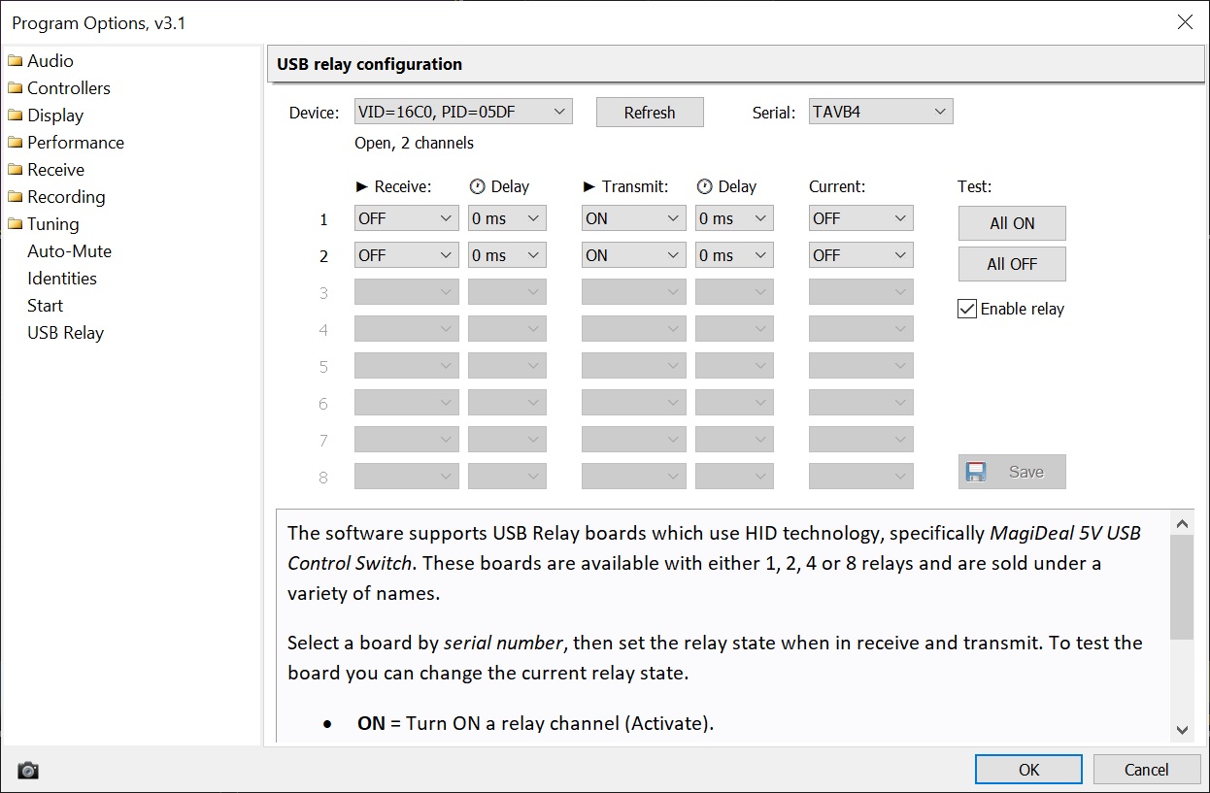Change channel 2 Transmit state dropdown
This screenshot has height=793, width=1210.
633,255
